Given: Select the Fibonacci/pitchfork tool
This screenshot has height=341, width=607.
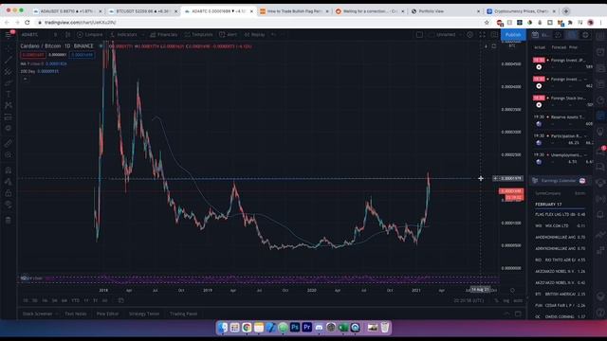Looking at the screenshot, I should click(x=9, y=72).
